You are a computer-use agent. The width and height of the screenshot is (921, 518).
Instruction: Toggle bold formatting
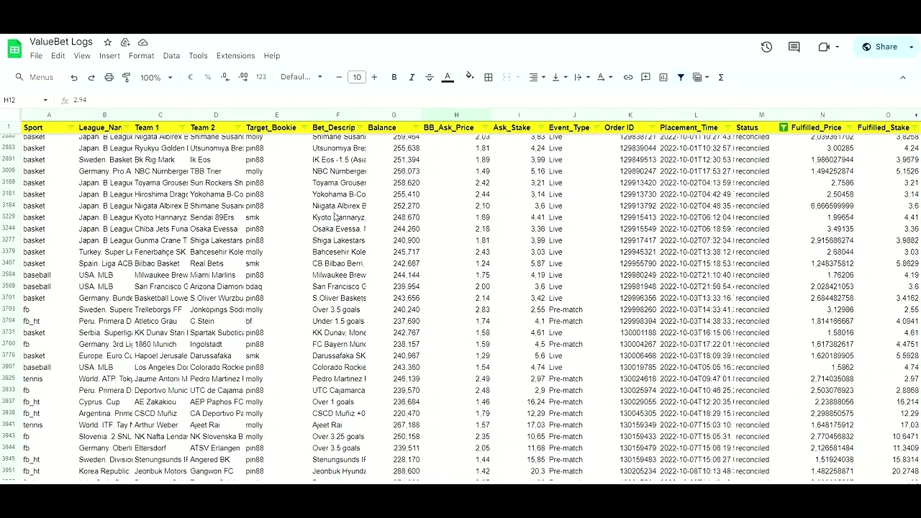(394, 77)
